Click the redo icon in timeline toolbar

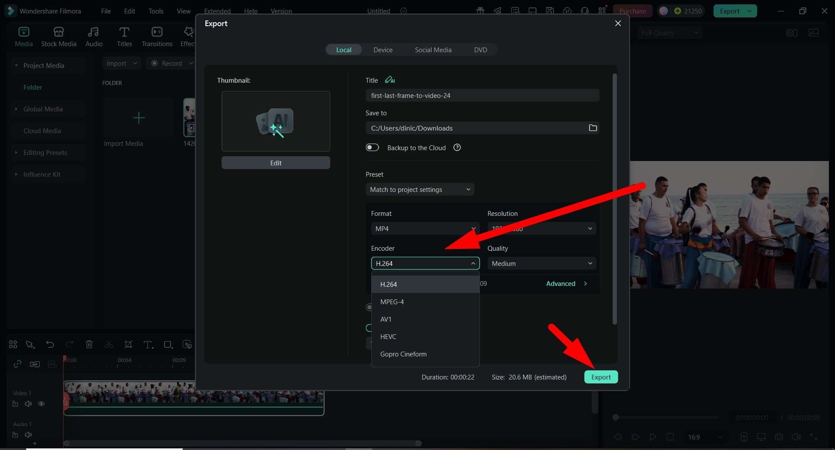tap(70, 344)
